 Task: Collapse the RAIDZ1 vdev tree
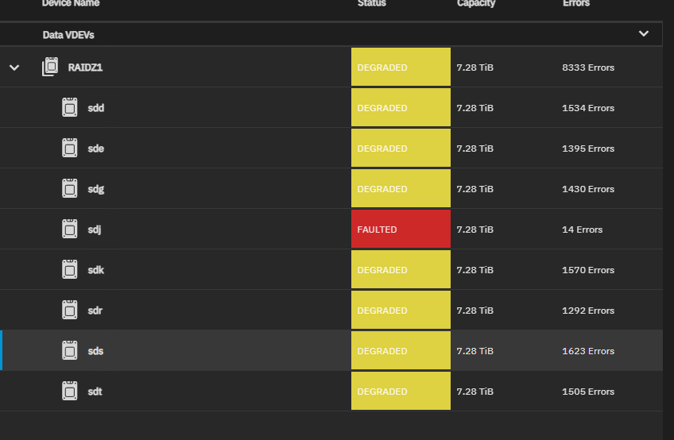14,68
